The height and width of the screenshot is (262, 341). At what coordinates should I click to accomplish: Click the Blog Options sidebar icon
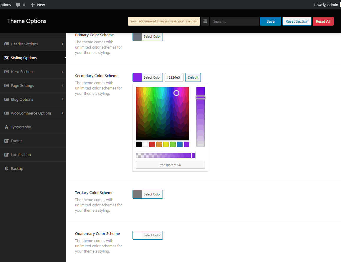(6, 99)
